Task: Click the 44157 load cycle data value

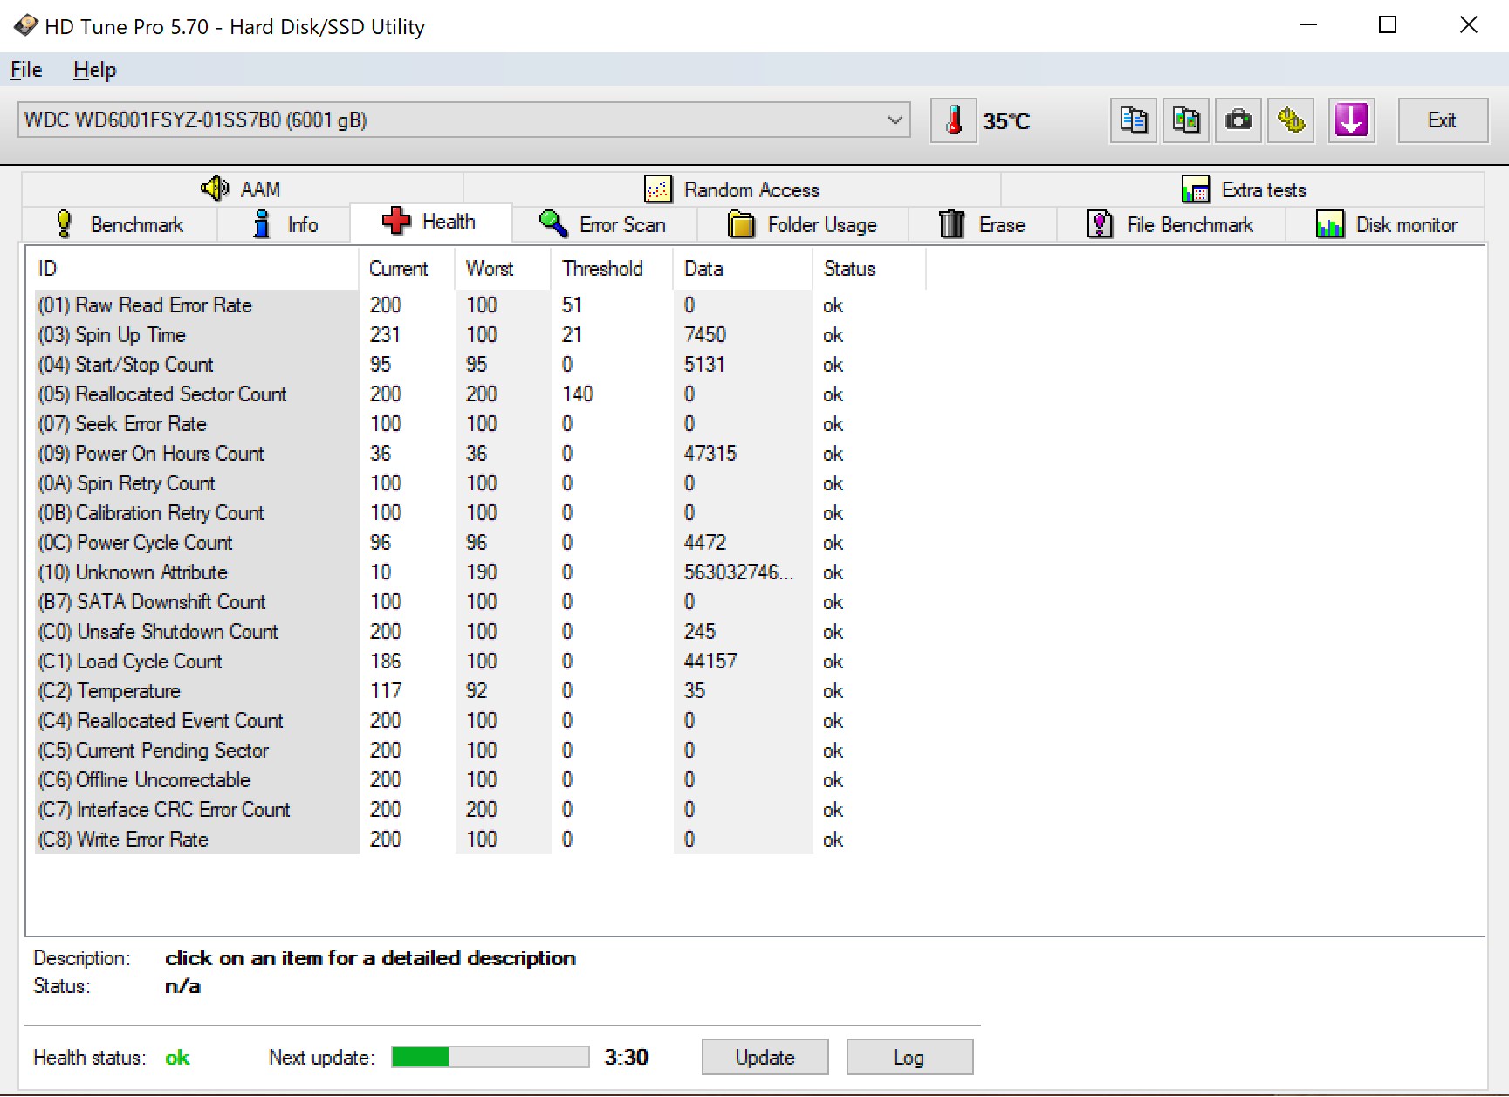Action: point(710,662)
